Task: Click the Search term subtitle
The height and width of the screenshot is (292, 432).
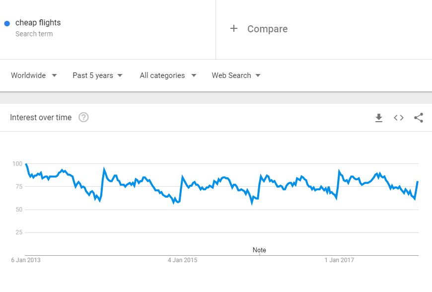Action: click(x=34, y=34)
